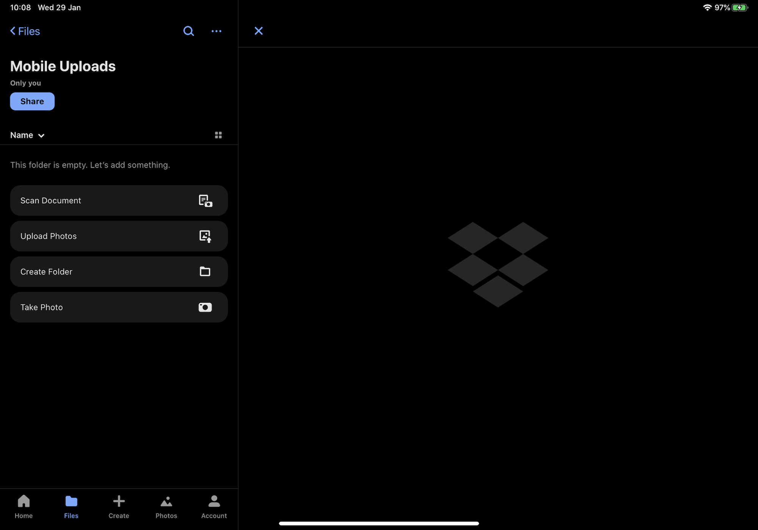Share the Mobile Uploads folder
Screen dimensions: 758x530
pos(32,101)
